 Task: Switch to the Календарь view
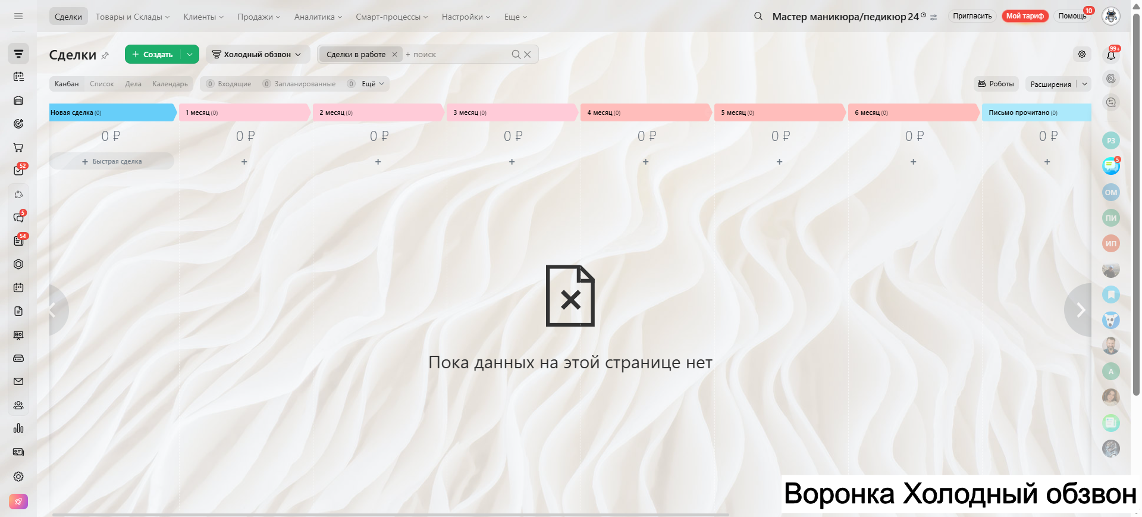pos(170,84)
